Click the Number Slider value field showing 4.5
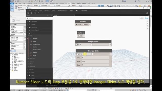This screenshot has width=162, height=91. pyautogui.click(x=85, y=54)
